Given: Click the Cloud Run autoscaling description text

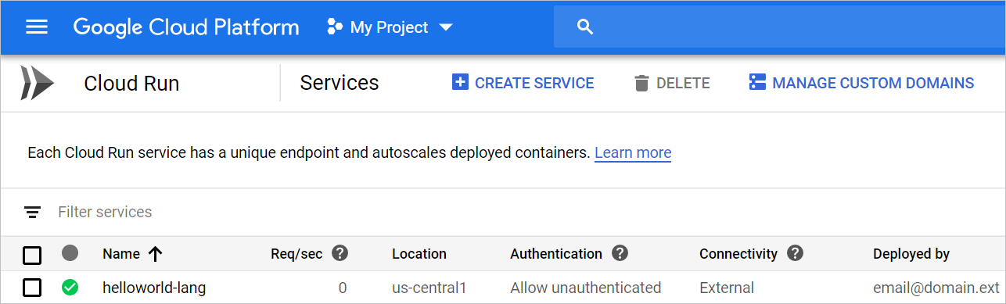Looking at the screenshot, I should click(309, 152).
